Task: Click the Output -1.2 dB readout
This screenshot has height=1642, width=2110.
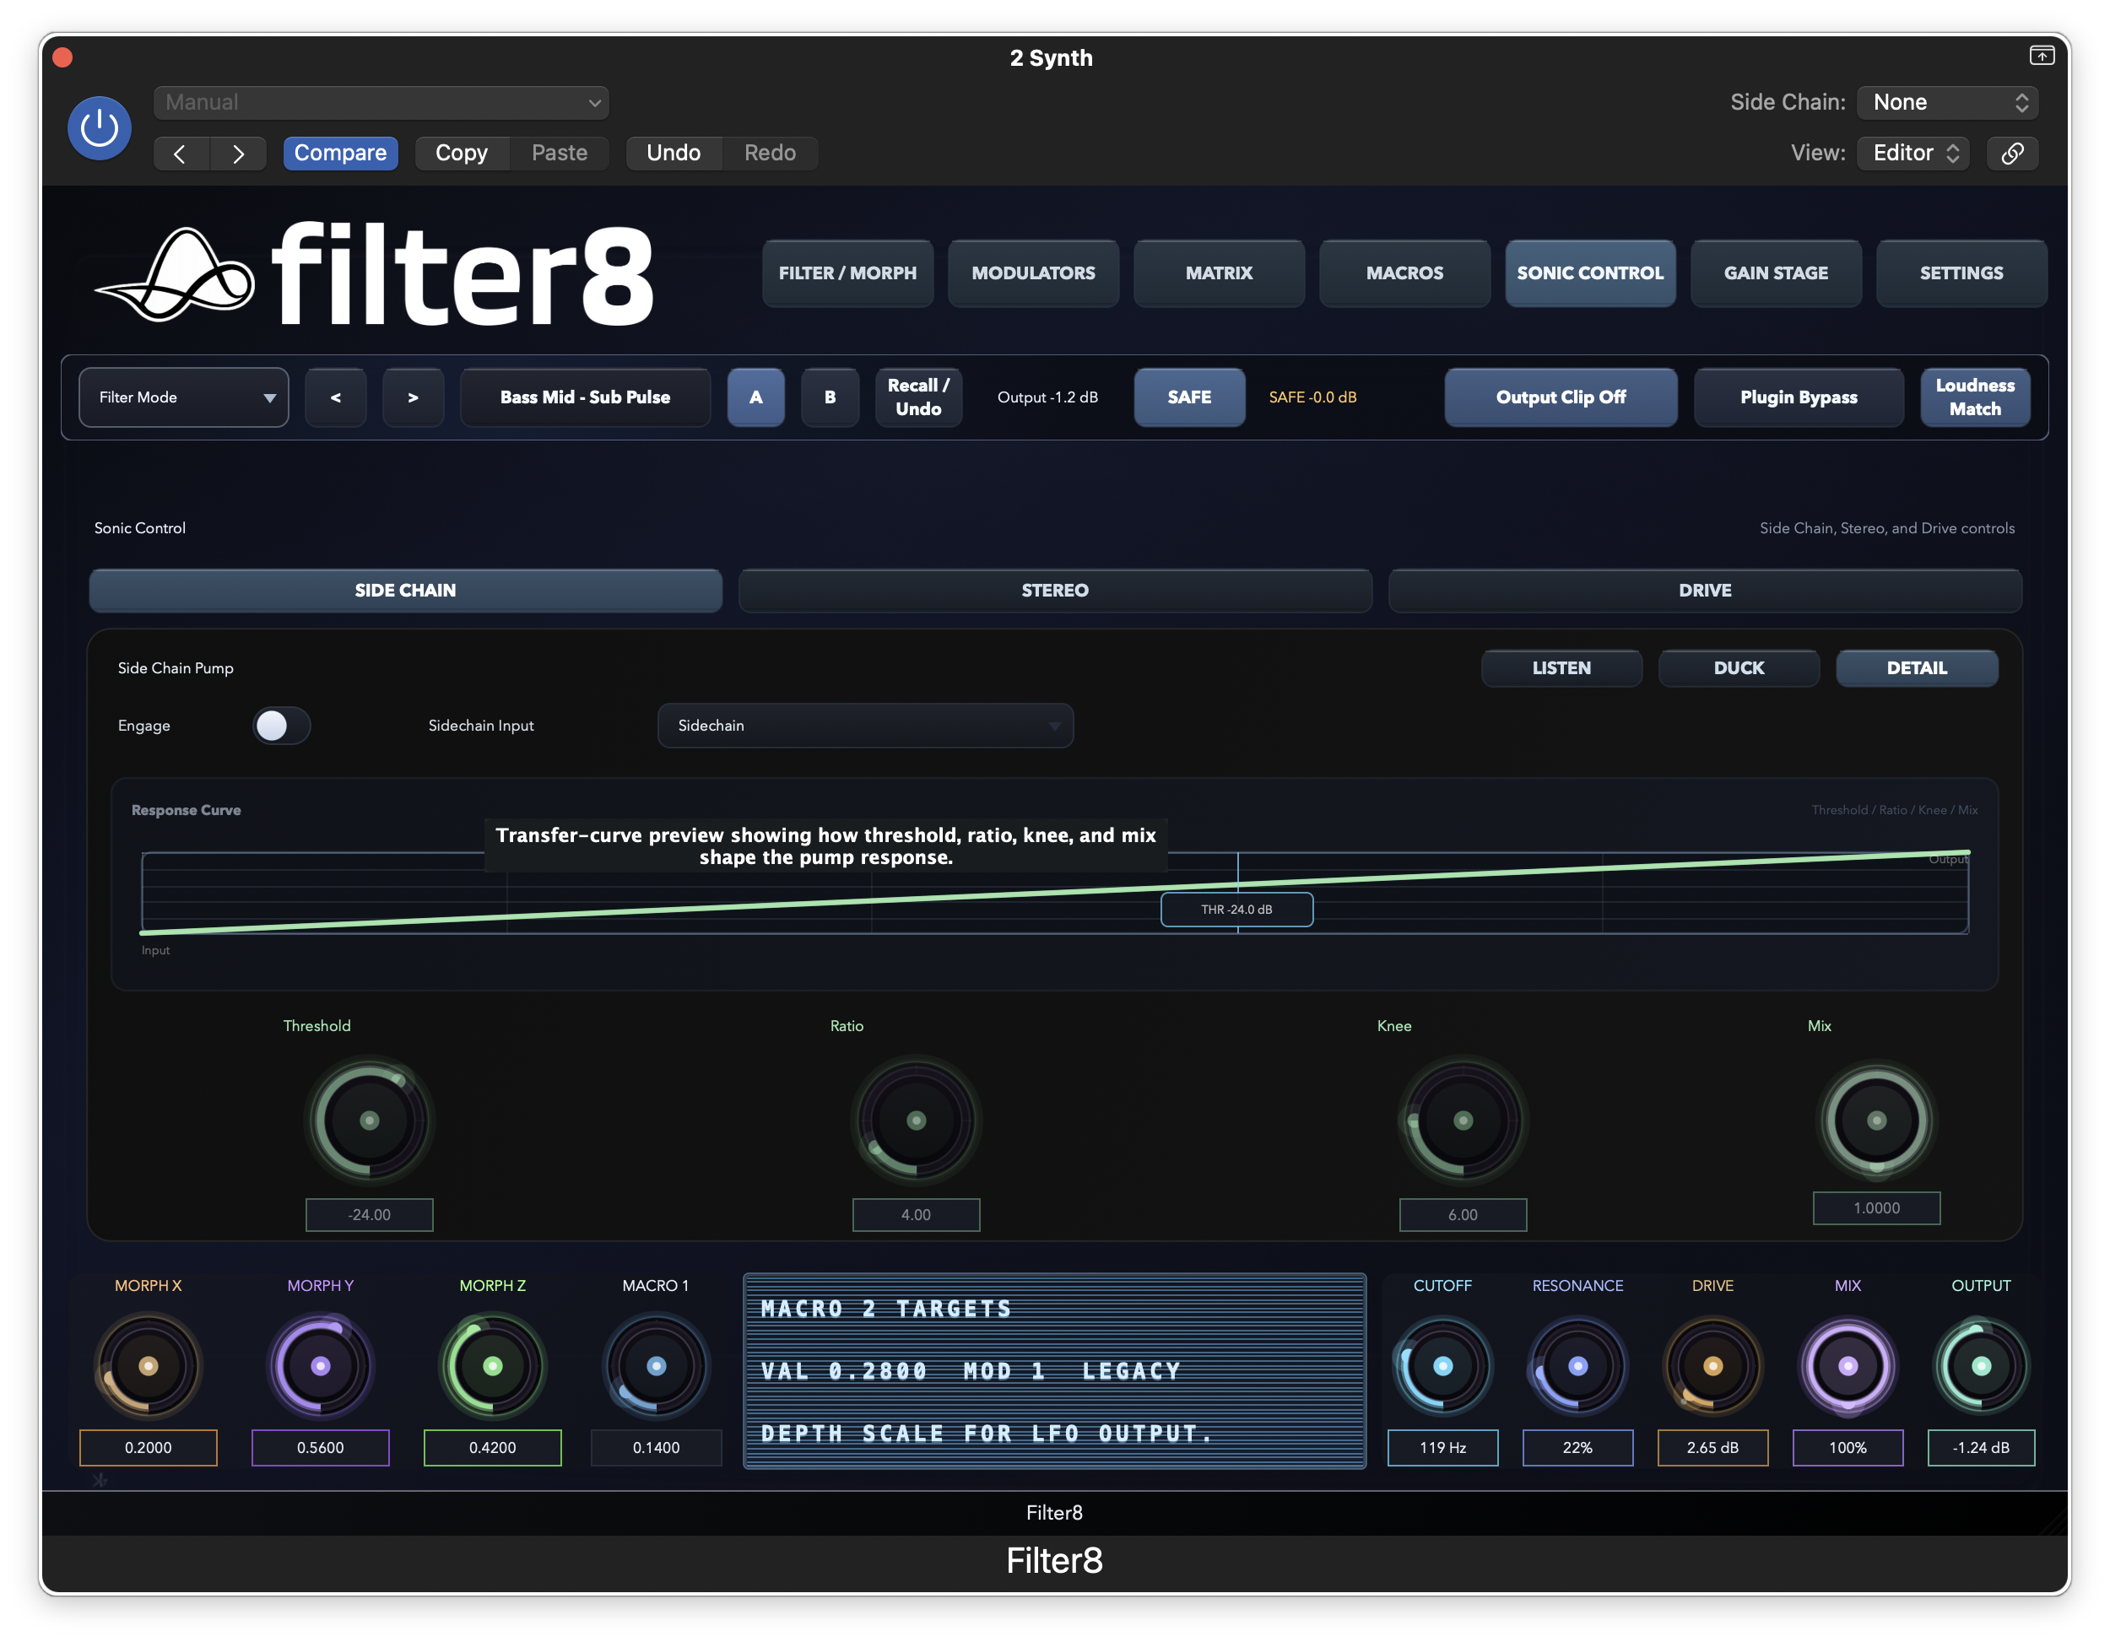Action: tap(1047, 397)
